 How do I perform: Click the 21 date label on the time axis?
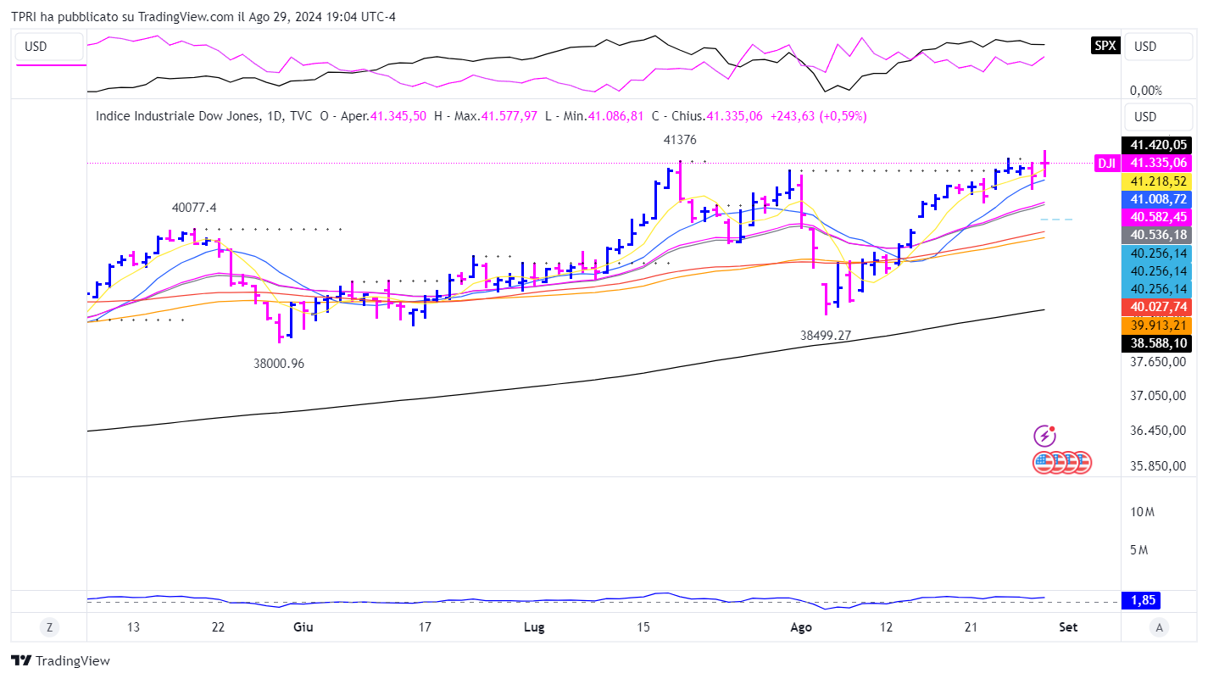point(972,627)
